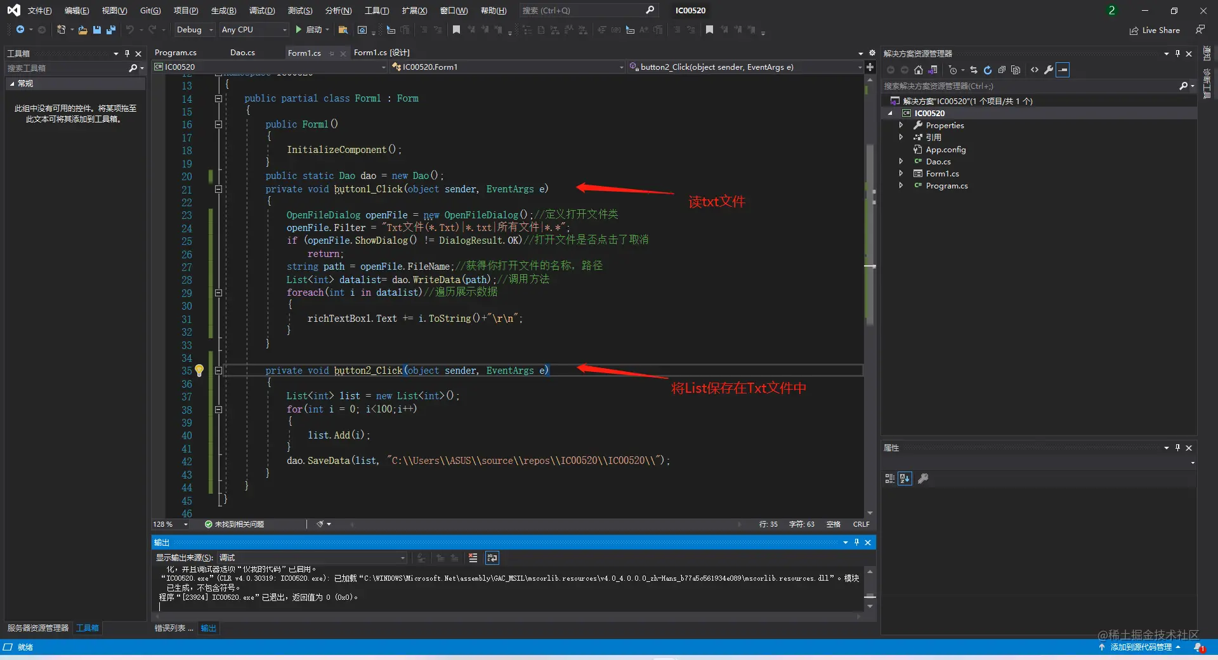Pin the Form1.cs tab
The height and width of the screenshot is (660, 1218).
(x=332, y=53)
